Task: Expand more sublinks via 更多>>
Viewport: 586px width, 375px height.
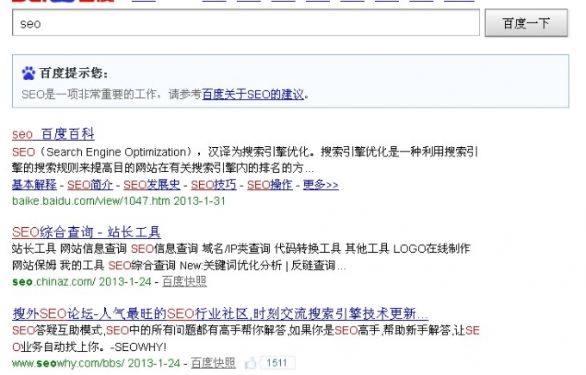Action: click(321, 185)
